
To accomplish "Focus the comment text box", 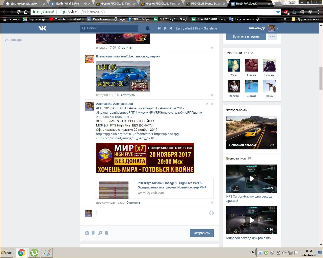I will click(x=151, y=213).
